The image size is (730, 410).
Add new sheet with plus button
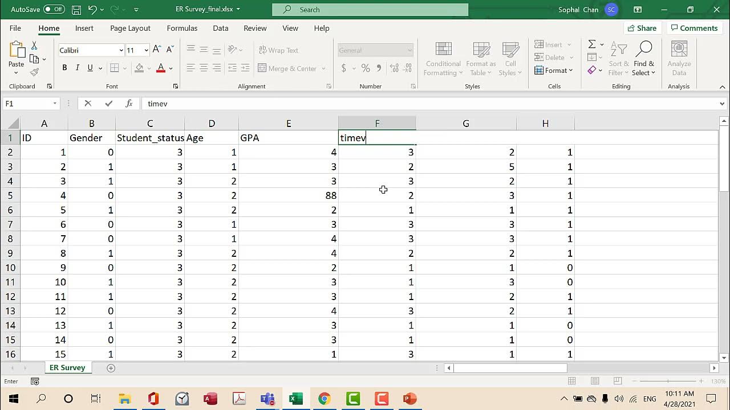111,368
